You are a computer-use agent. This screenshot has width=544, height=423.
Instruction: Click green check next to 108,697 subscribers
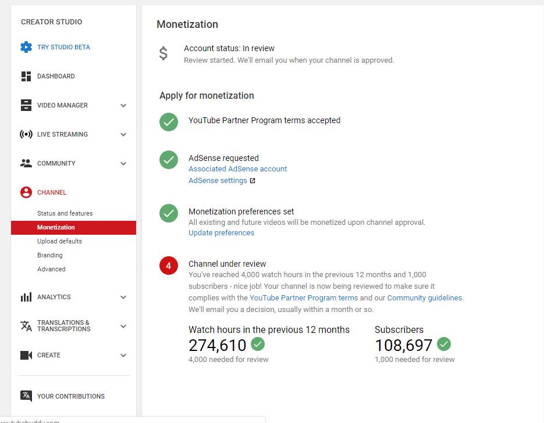pyautogui.click(x=444, y=344)
